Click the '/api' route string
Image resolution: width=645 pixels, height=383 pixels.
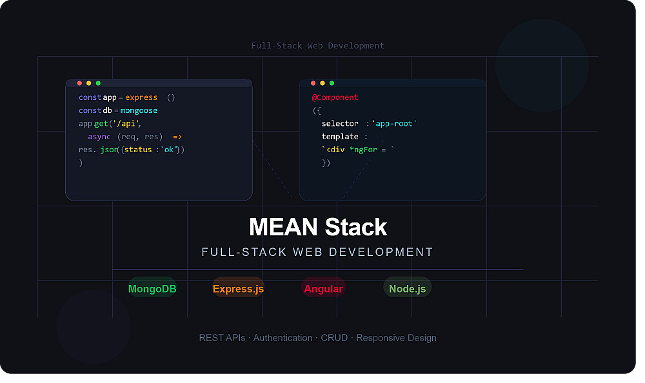(x=126, y=123)
